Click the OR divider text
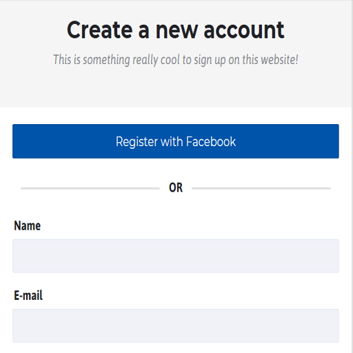 pos(176,188)
